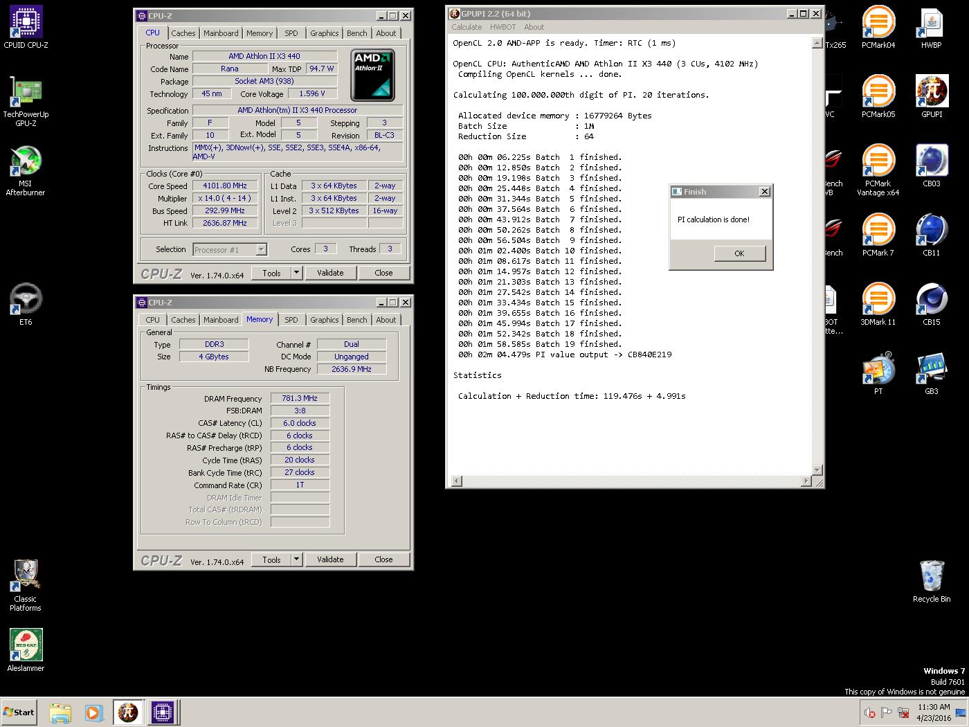Click Close button in the lower CPU-Z window

point(383,559)
